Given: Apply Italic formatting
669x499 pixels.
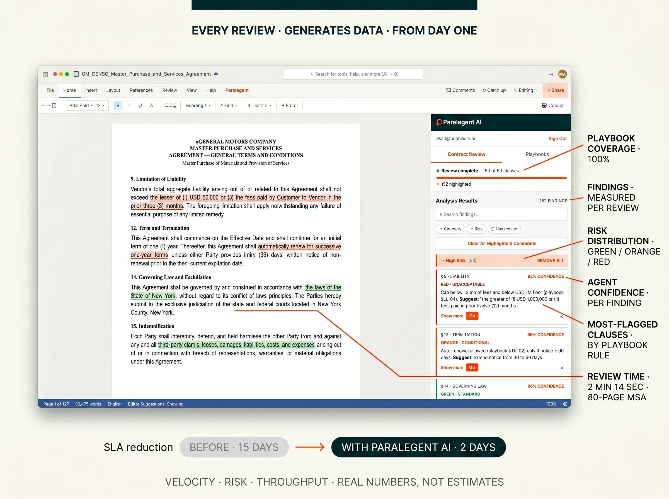Looking at the screenshot, I should [x=129, y=106].
